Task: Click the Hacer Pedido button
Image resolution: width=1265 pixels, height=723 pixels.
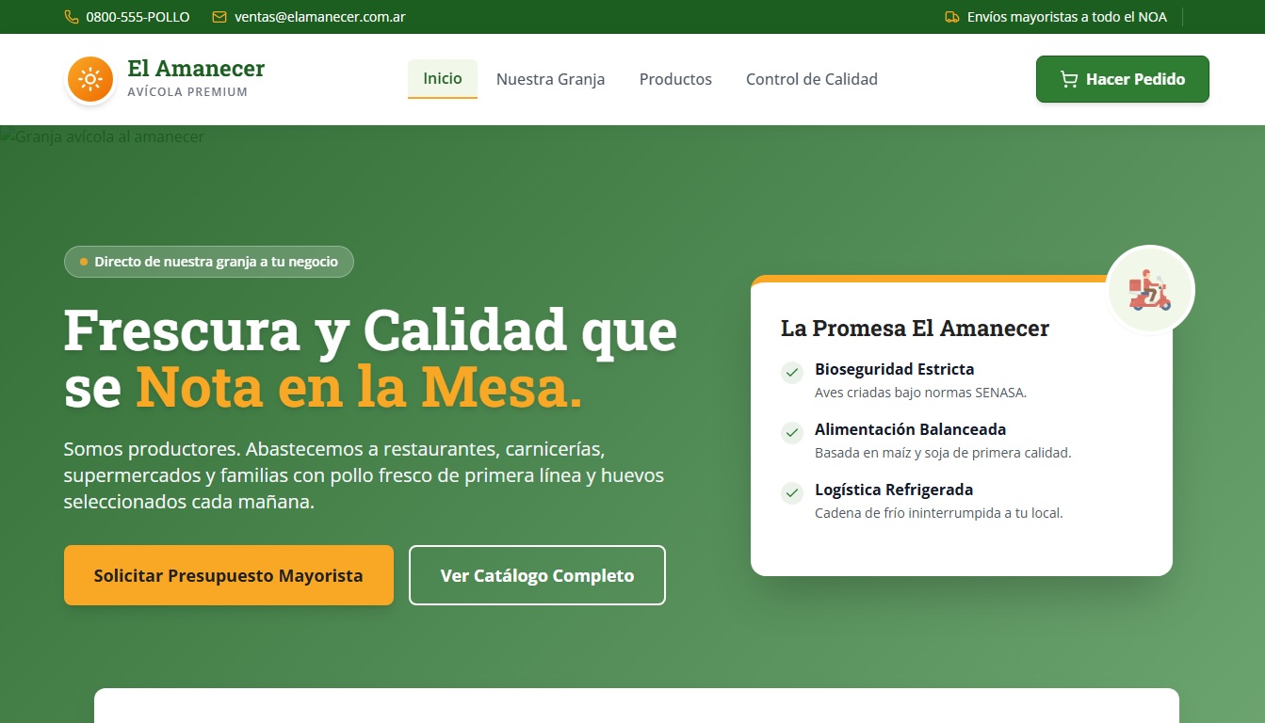Action: tap(1123, 79)
